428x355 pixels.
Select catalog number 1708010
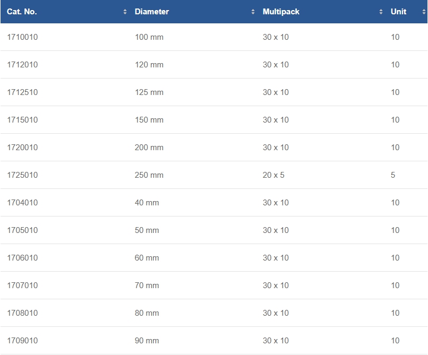click(22, 313)
